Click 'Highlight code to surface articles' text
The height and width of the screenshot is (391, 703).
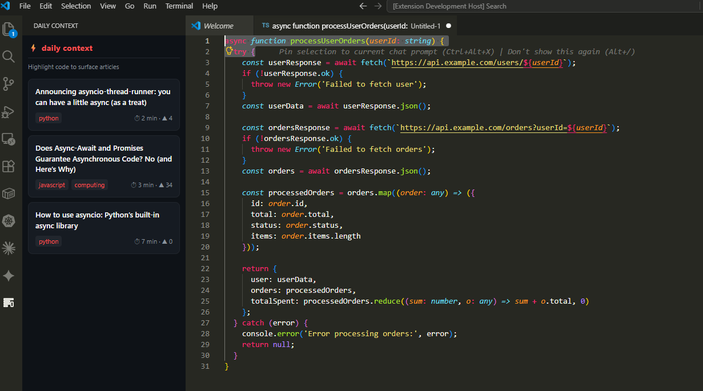point(74,67)
